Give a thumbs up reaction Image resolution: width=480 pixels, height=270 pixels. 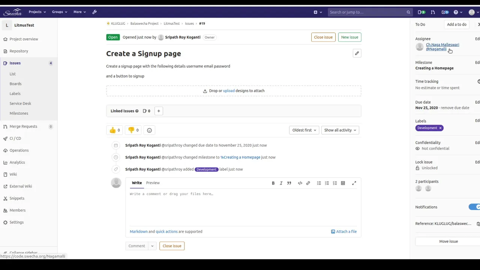coord(115,130)
